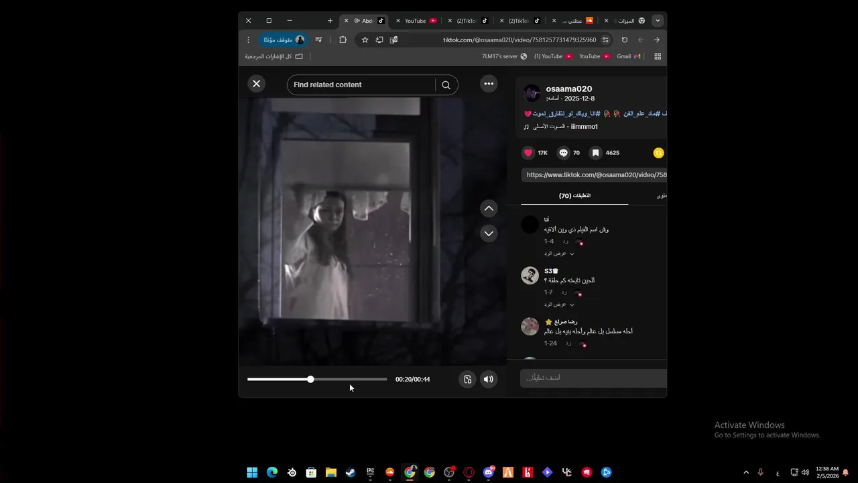This screenshot has height=483, width=858.
Task: Open the extensions puzzle icon
Action: [343, 40]
